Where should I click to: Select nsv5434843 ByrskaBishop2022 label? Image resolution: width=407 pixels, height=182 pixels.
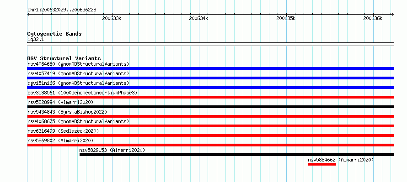tap(67, 112)
